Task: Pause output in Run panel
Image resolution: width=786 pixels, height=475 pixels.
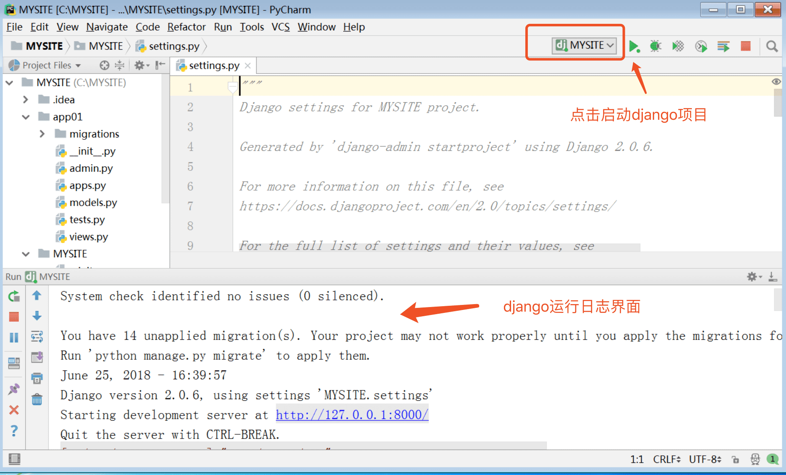Action: point(14,337)
